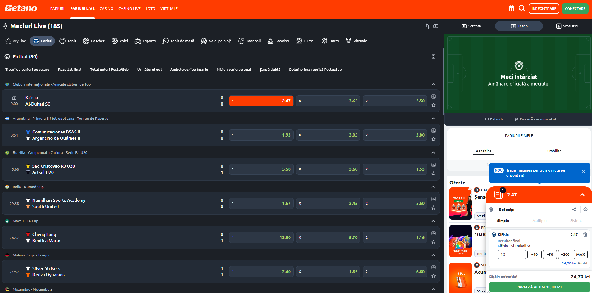Open statistics icon for Sao Cristovao match
Image resolution: width=592 pixels, height=293 pixels.
coord(434,165)
